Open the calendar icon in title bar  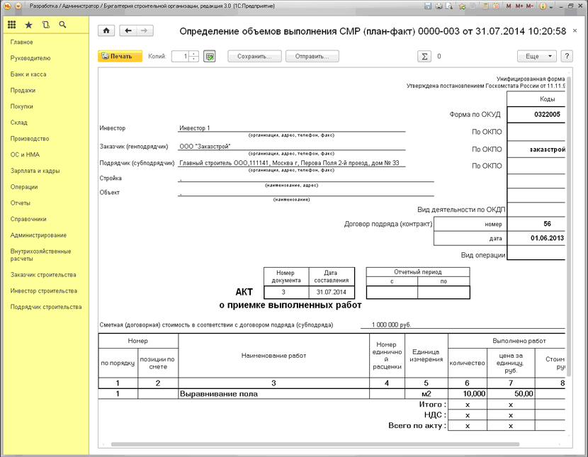496,6
